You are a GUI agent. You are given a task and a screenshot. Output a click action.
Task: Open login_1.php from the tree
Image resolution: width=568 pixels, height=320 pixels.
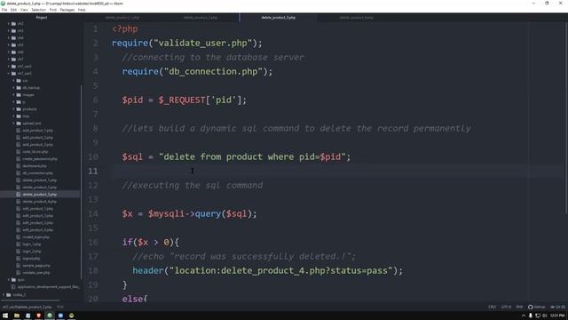[x=32, y=244]
